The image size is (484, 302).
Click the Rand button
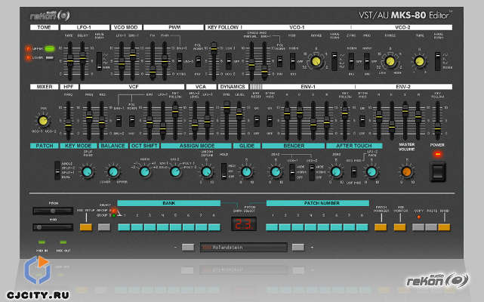pyautogui.click(x=444, y=227)
